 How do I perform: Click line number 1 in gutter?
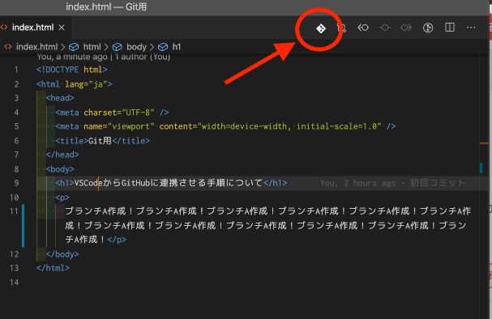(x=16, y=70)
